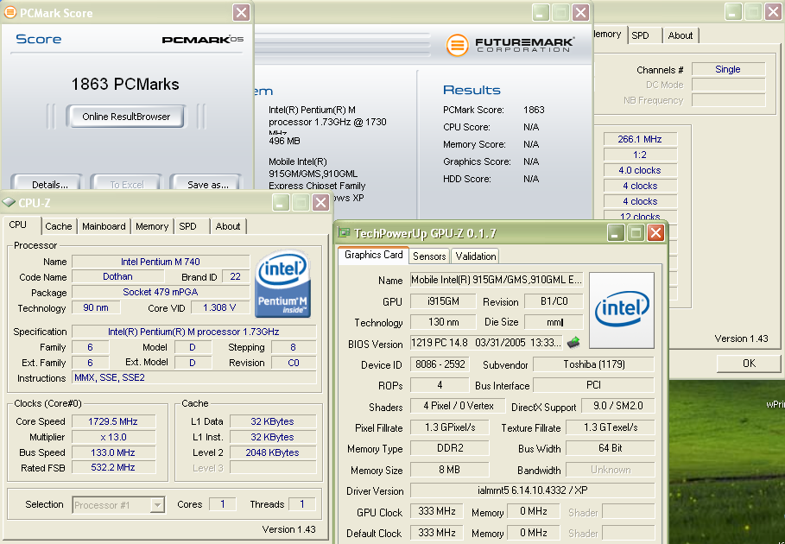Click the BIOS Version 1219 PC 14.8 field

click(x=485, y=343)
